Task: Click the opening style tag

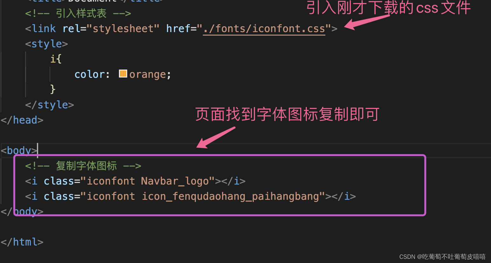Action: [x=46, y=44]
